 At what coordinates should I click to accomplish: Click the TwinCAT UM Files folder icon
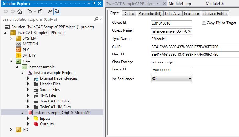coord(36,107)
